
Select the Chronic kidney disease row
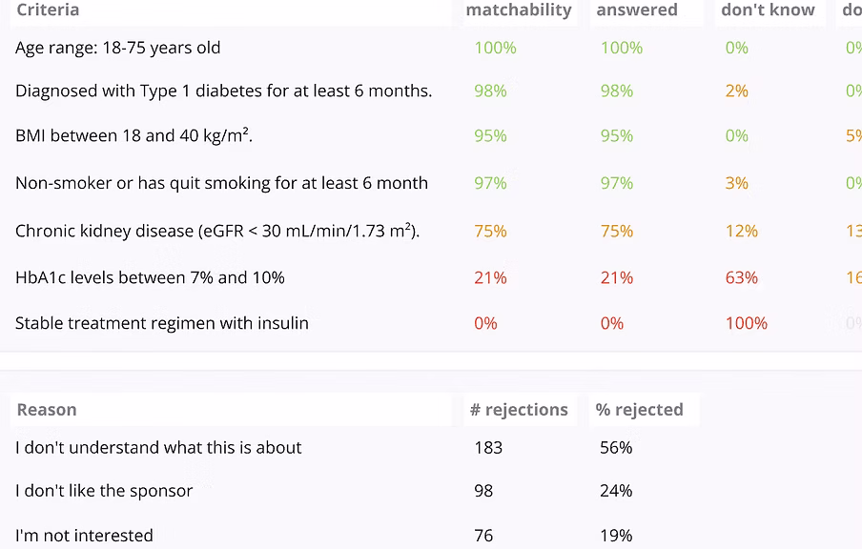click(x=217, y=231)
